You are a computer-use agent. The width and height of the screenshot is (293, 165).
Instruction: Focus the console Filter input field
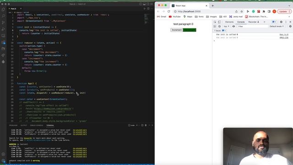pyautogui.click(x=253, y=27)
